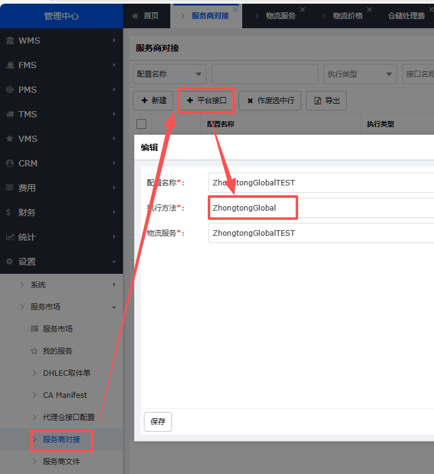
Task: Click the VMS star icon in sidebar
Action: coord(10,139)
